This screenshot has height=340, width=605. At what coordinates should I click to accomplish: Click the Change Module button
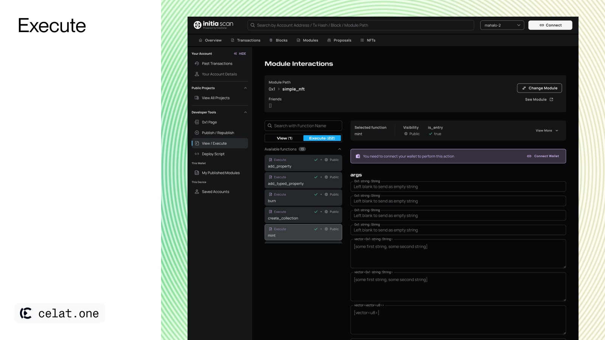(539, 88)
